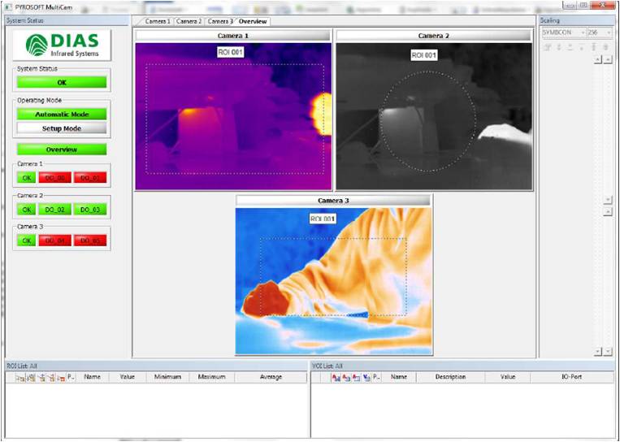Toggle the green DO_02 output for Camera 2
620x442 pixels.
[x=55, y=210]
